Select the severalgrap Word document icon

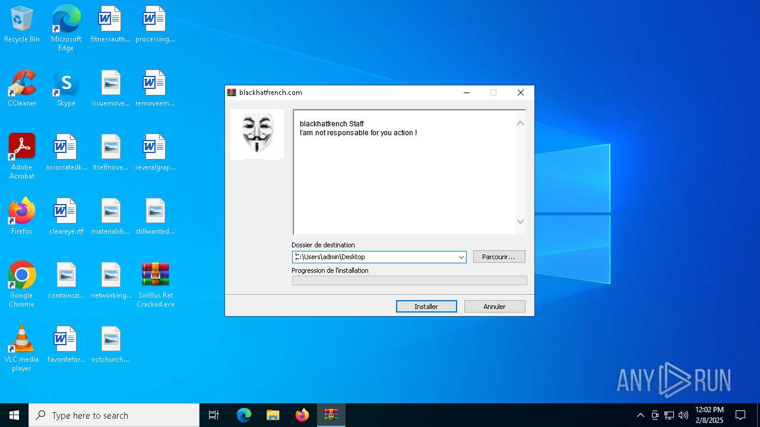pos(155,152)
